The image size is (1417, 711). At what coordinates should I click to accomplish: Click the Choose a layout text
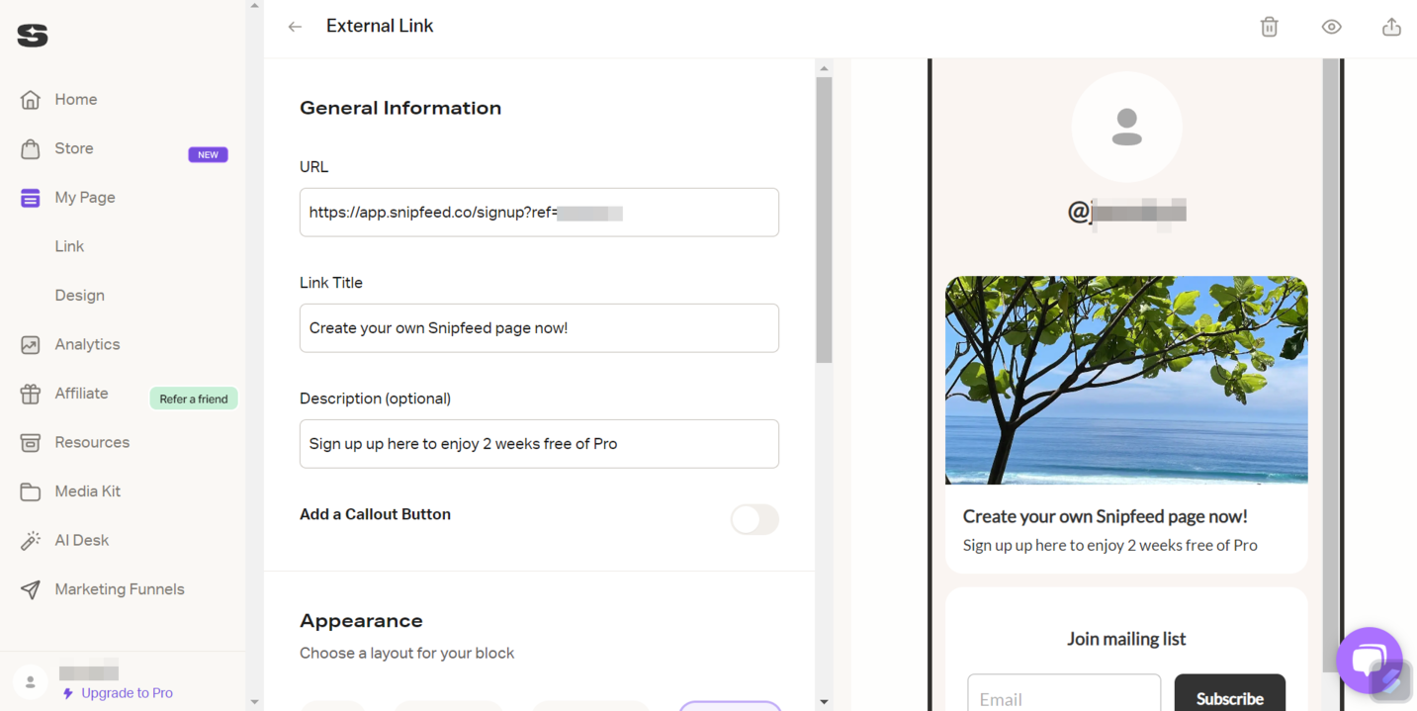406,653
